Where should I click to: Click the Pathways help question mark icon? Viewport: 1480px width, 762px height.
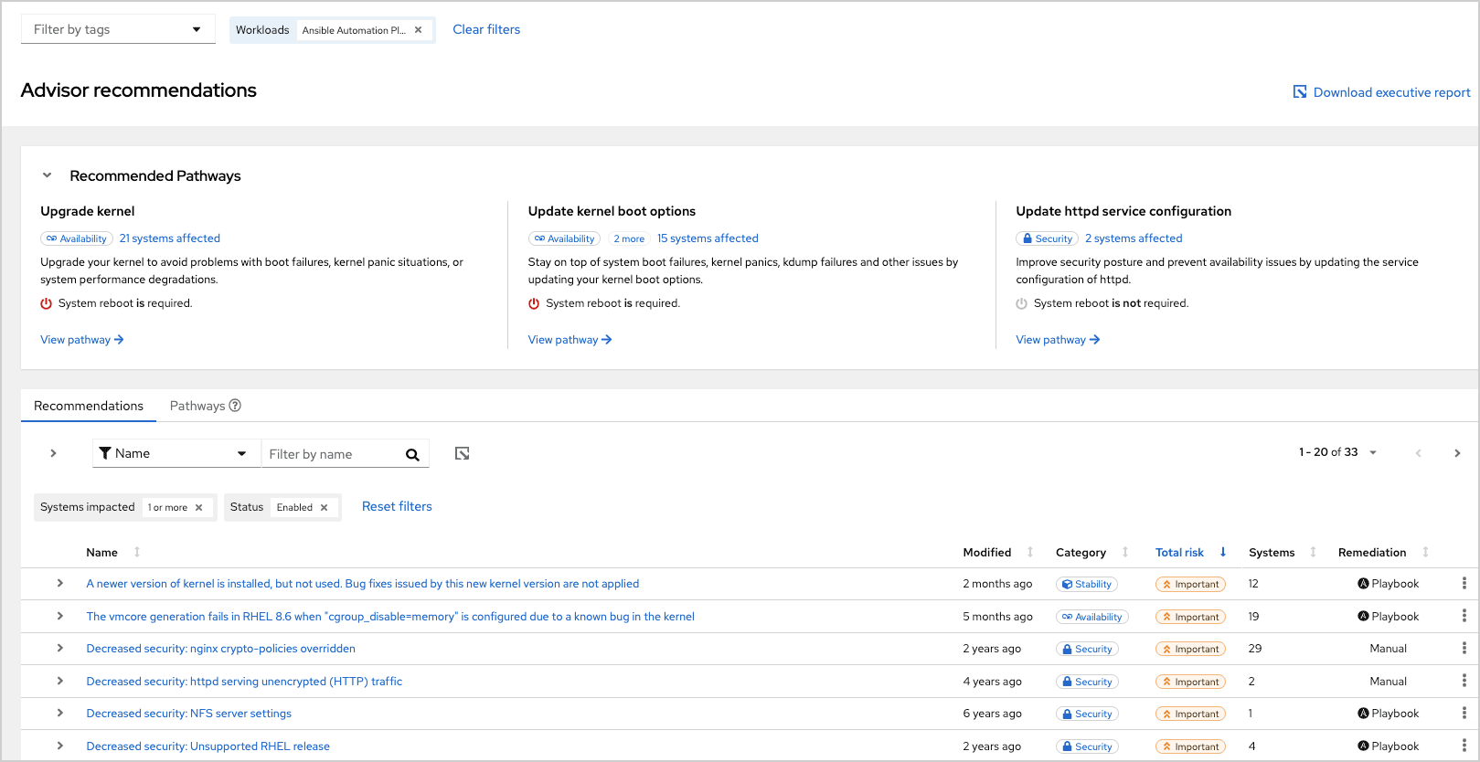pyautogui.click(x=235, y=406)
